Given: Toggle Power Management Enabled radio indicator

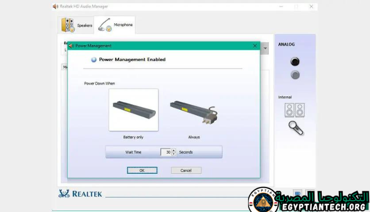Looking at the screenshot, I should pyautogui.click(x=94, y=60).
